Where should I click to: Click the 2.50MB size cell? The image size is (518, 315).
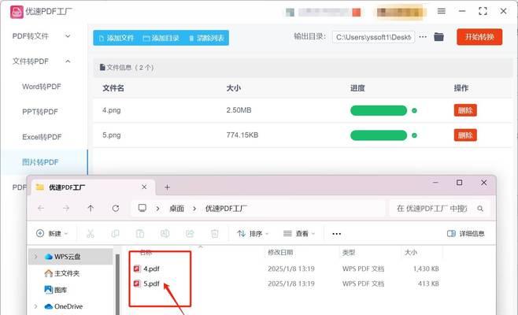pyautogui.click(x=239, y=110)
